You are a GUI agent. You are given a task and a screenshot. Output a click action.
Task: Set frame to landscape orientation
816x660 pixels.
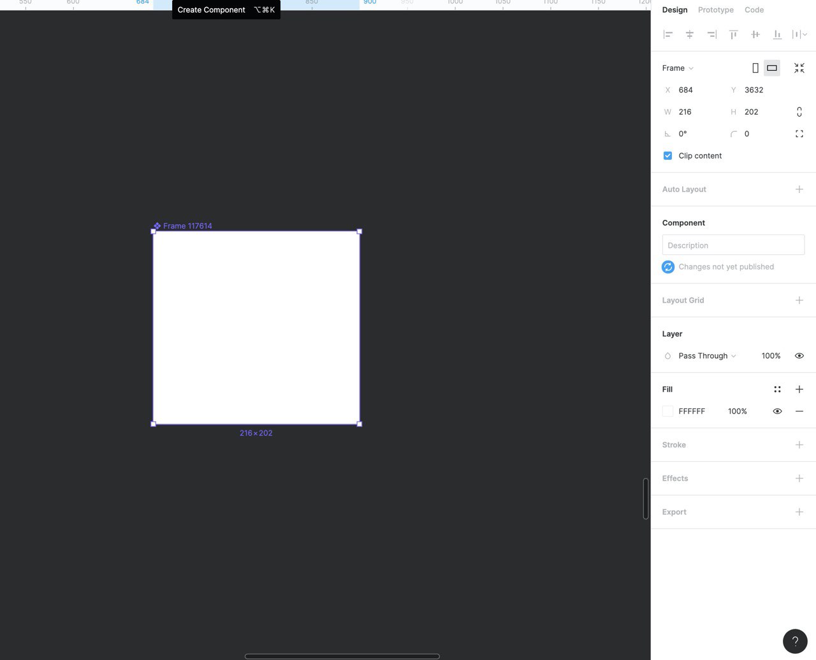[772, 68]
